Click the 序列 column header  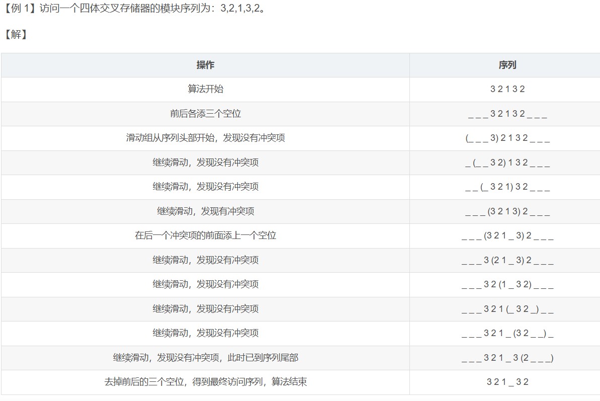507,65
